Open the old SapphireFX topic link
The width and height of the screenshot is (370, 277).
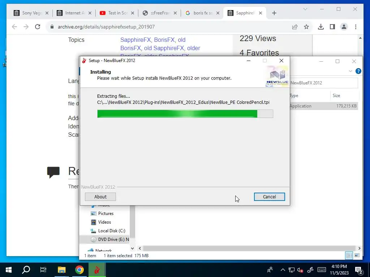coord(164,48)
